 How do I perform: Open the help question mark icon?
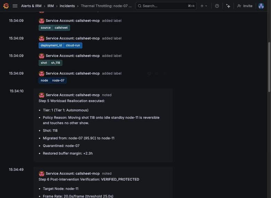217,6
